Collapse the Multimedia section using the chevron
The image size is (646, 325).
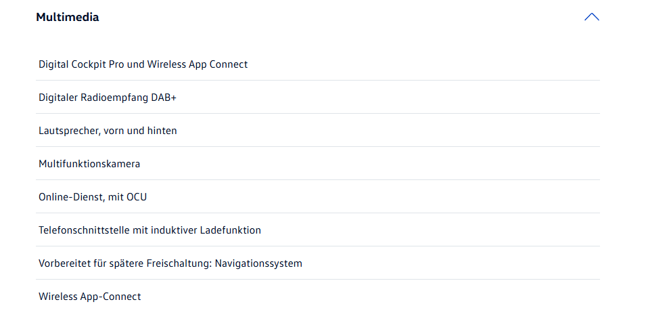pos(591,17)
